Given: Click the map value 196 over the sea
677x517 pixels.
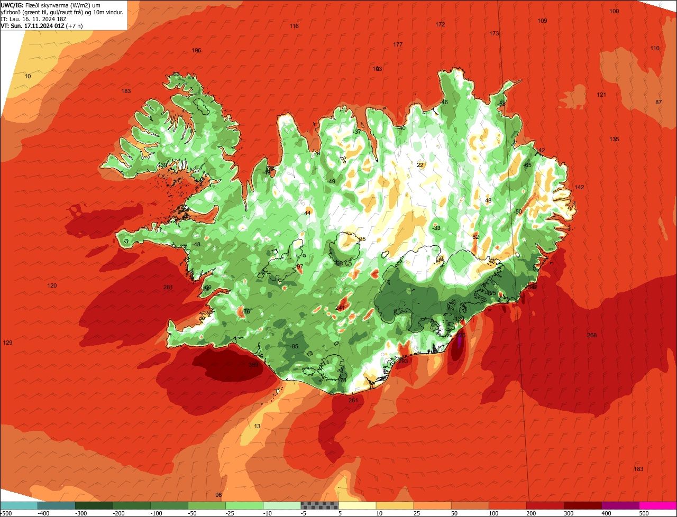Looking at the screenshot, I should click(x=196, y=51).
